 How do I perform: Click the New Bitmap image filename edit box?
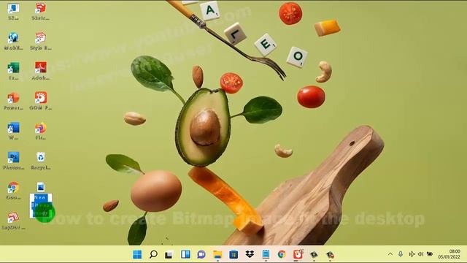tap(41, 205)
